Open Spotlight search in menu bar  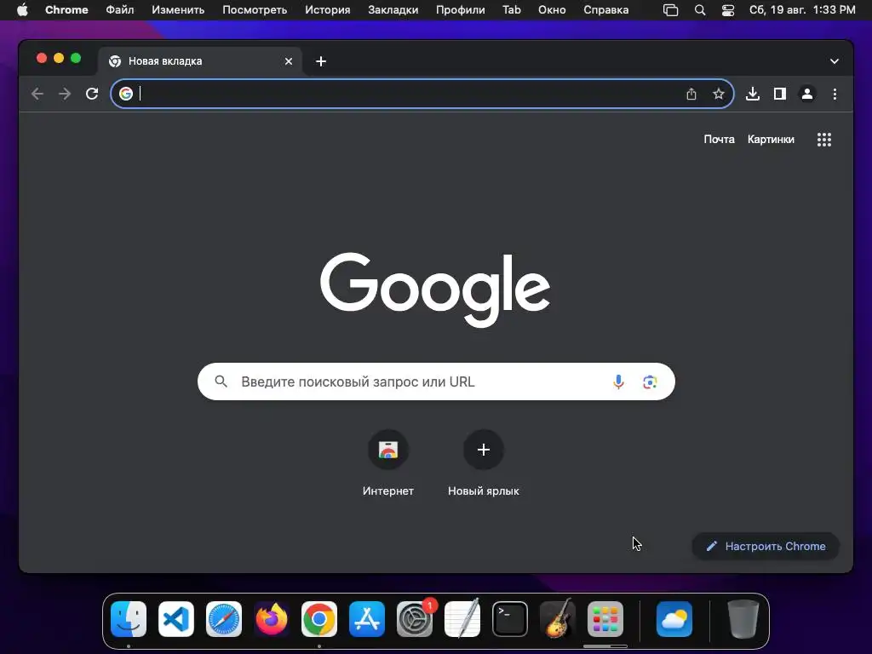coord(700,10)
